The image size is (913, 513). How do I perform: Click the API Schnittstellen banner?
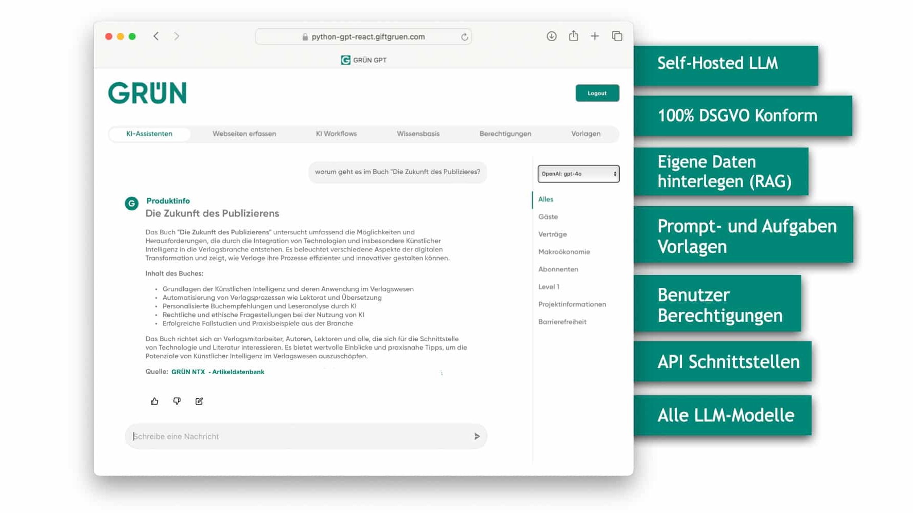point(723,361)
